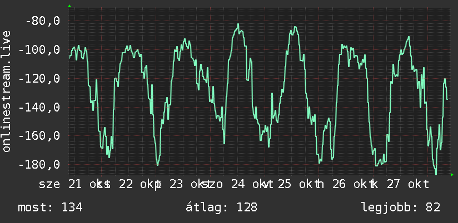
Task: Click the 'legjobb: 82' best value text
Action: 401,207
